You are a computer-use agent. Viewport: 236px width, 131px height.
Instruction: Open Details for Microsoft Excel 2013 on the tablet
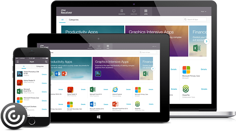106,90
